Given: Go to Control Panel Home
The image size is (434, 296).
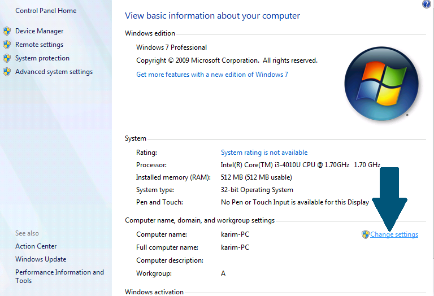Looking at the screenshot, I should pos(46,11).
